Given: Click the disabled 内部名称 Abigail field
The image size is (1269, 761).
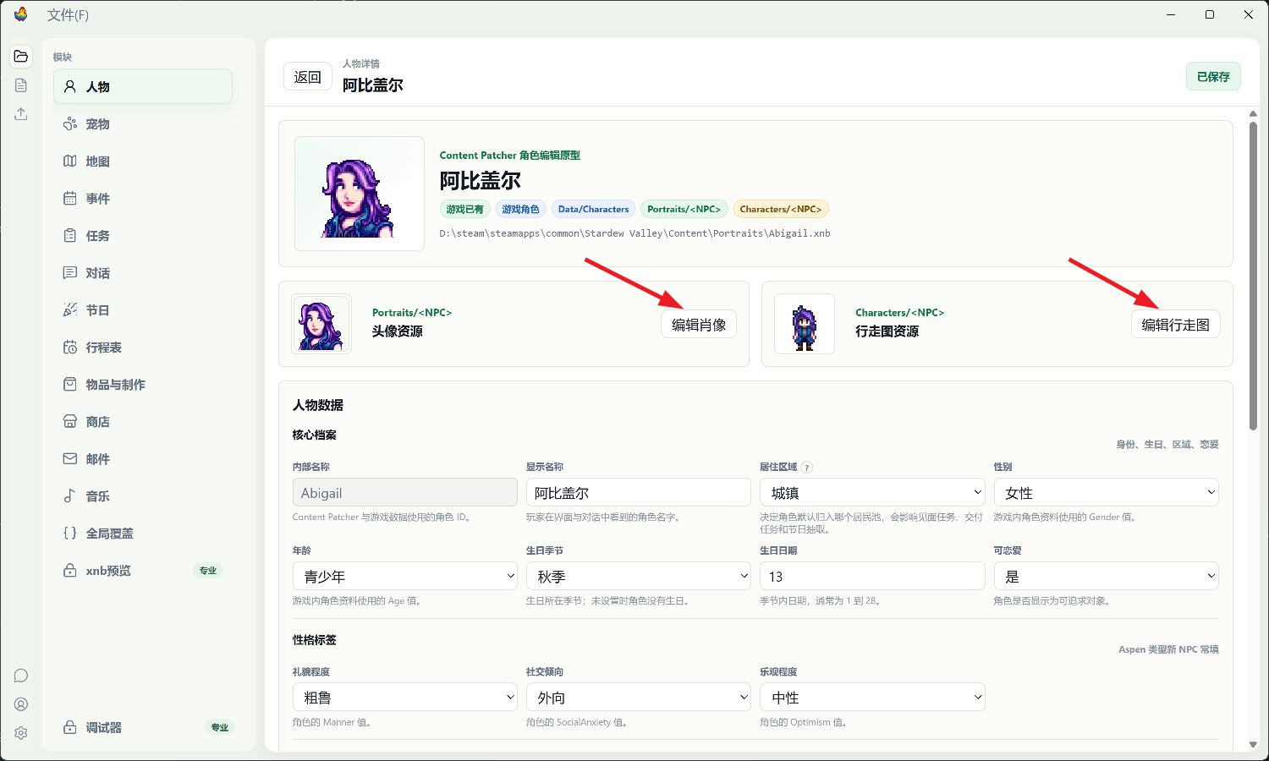Looking at the screenshot, I should click(405, 492).
